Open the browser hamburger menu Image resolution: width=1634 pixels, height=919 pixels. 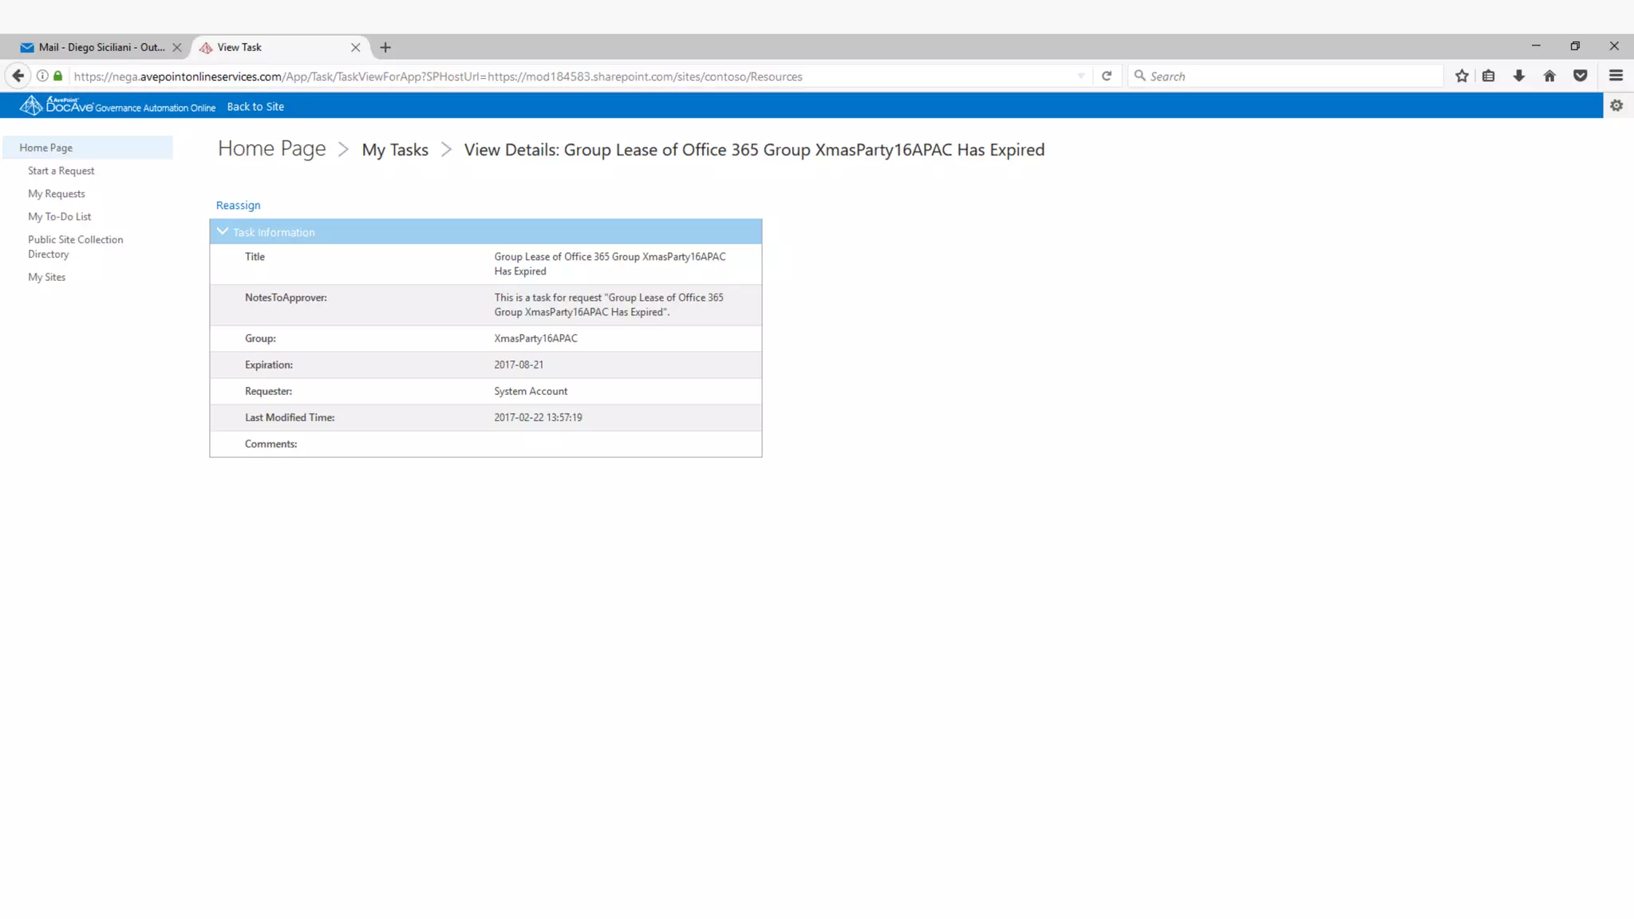point(1616,76)
